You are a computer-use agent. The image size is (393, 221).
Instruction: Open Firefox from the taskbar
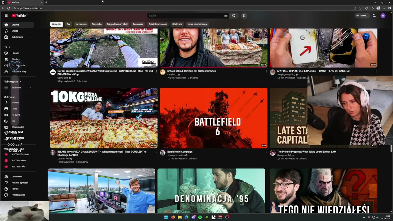click(x=173, y=217)
